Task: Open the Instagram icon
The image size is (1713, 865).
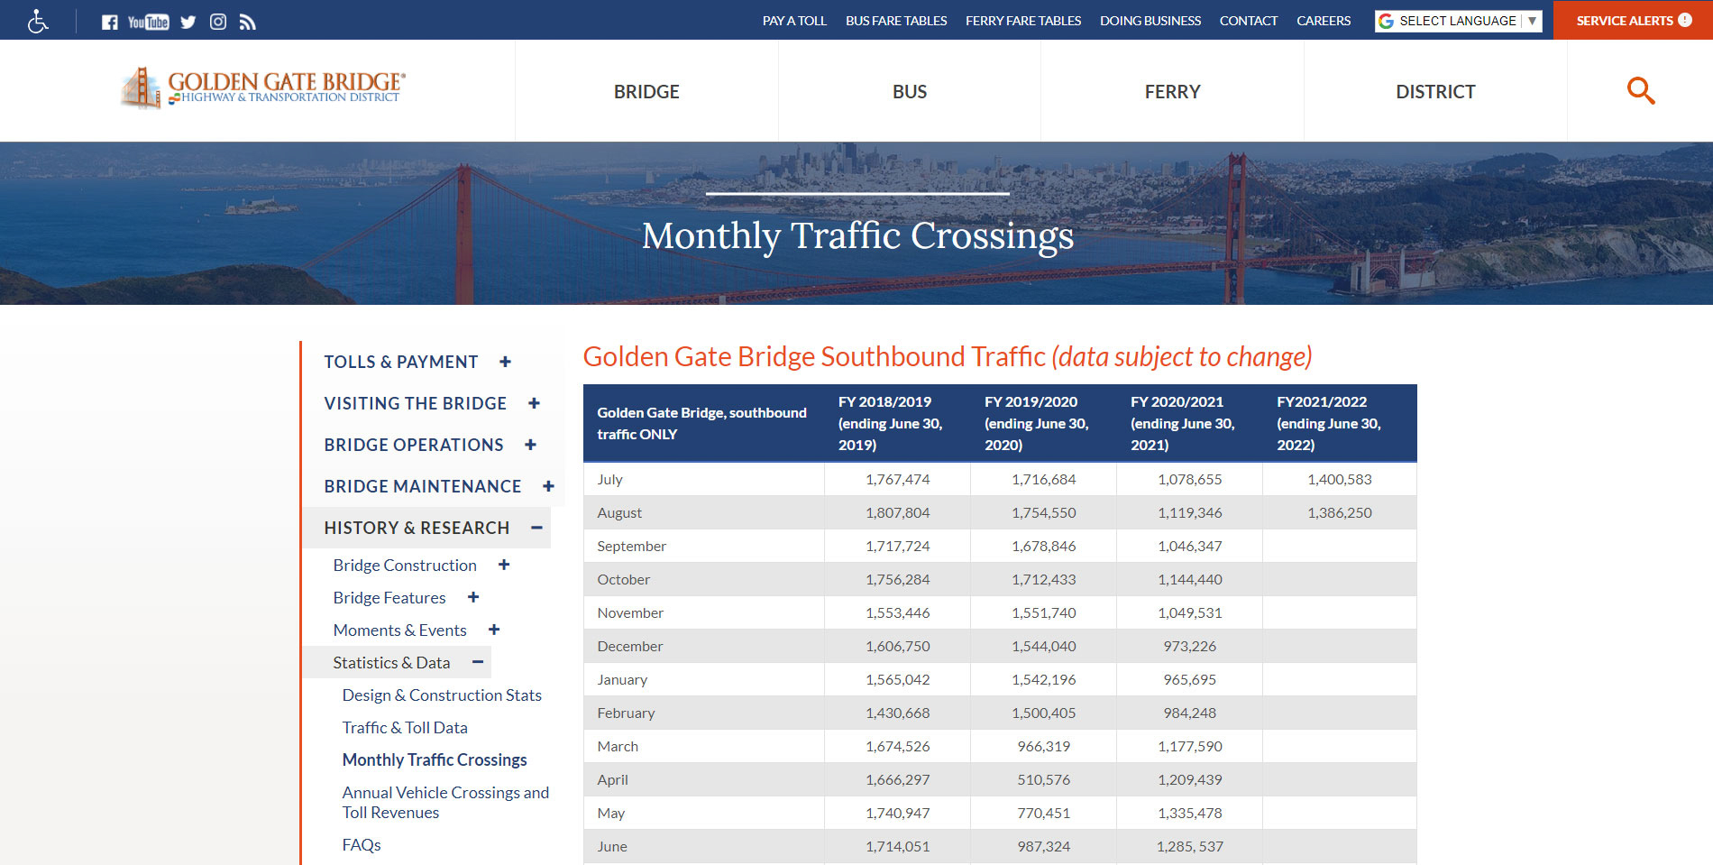Action: click(x=218, y=22)
